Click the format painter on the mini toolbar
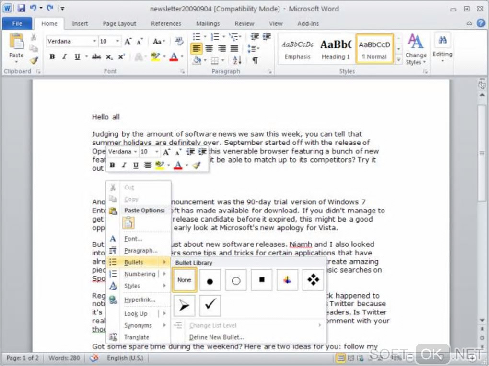The width and height of the screenshot is (489, 366). coord(196,165)
